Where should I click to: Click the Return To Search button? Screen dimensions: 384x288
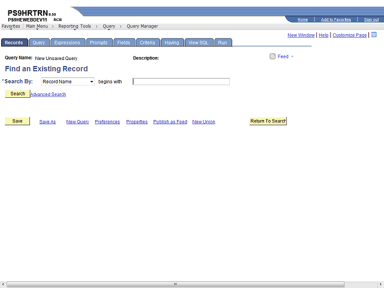pos(268,121)
